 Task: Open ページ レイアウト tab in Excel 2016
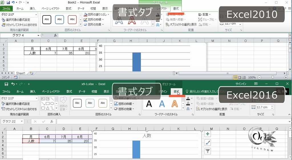(51, 92)
